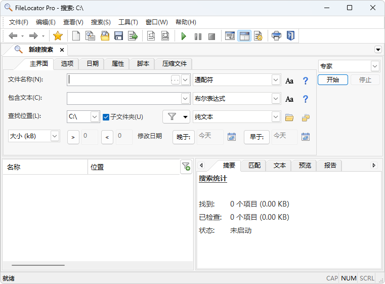This screenshot has width=385, height=284.
Task: Switch to the 匹配 results tab
Action: point(254,166)
